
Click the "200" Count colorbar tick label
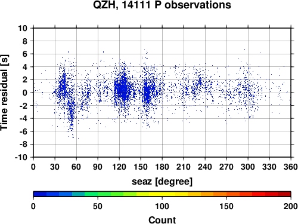click(291, 206)
